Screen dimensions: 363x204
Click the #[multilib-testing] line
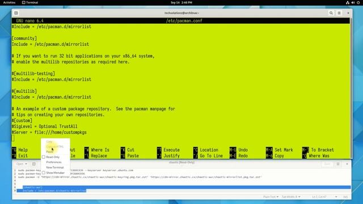click(x=33, y=74)
